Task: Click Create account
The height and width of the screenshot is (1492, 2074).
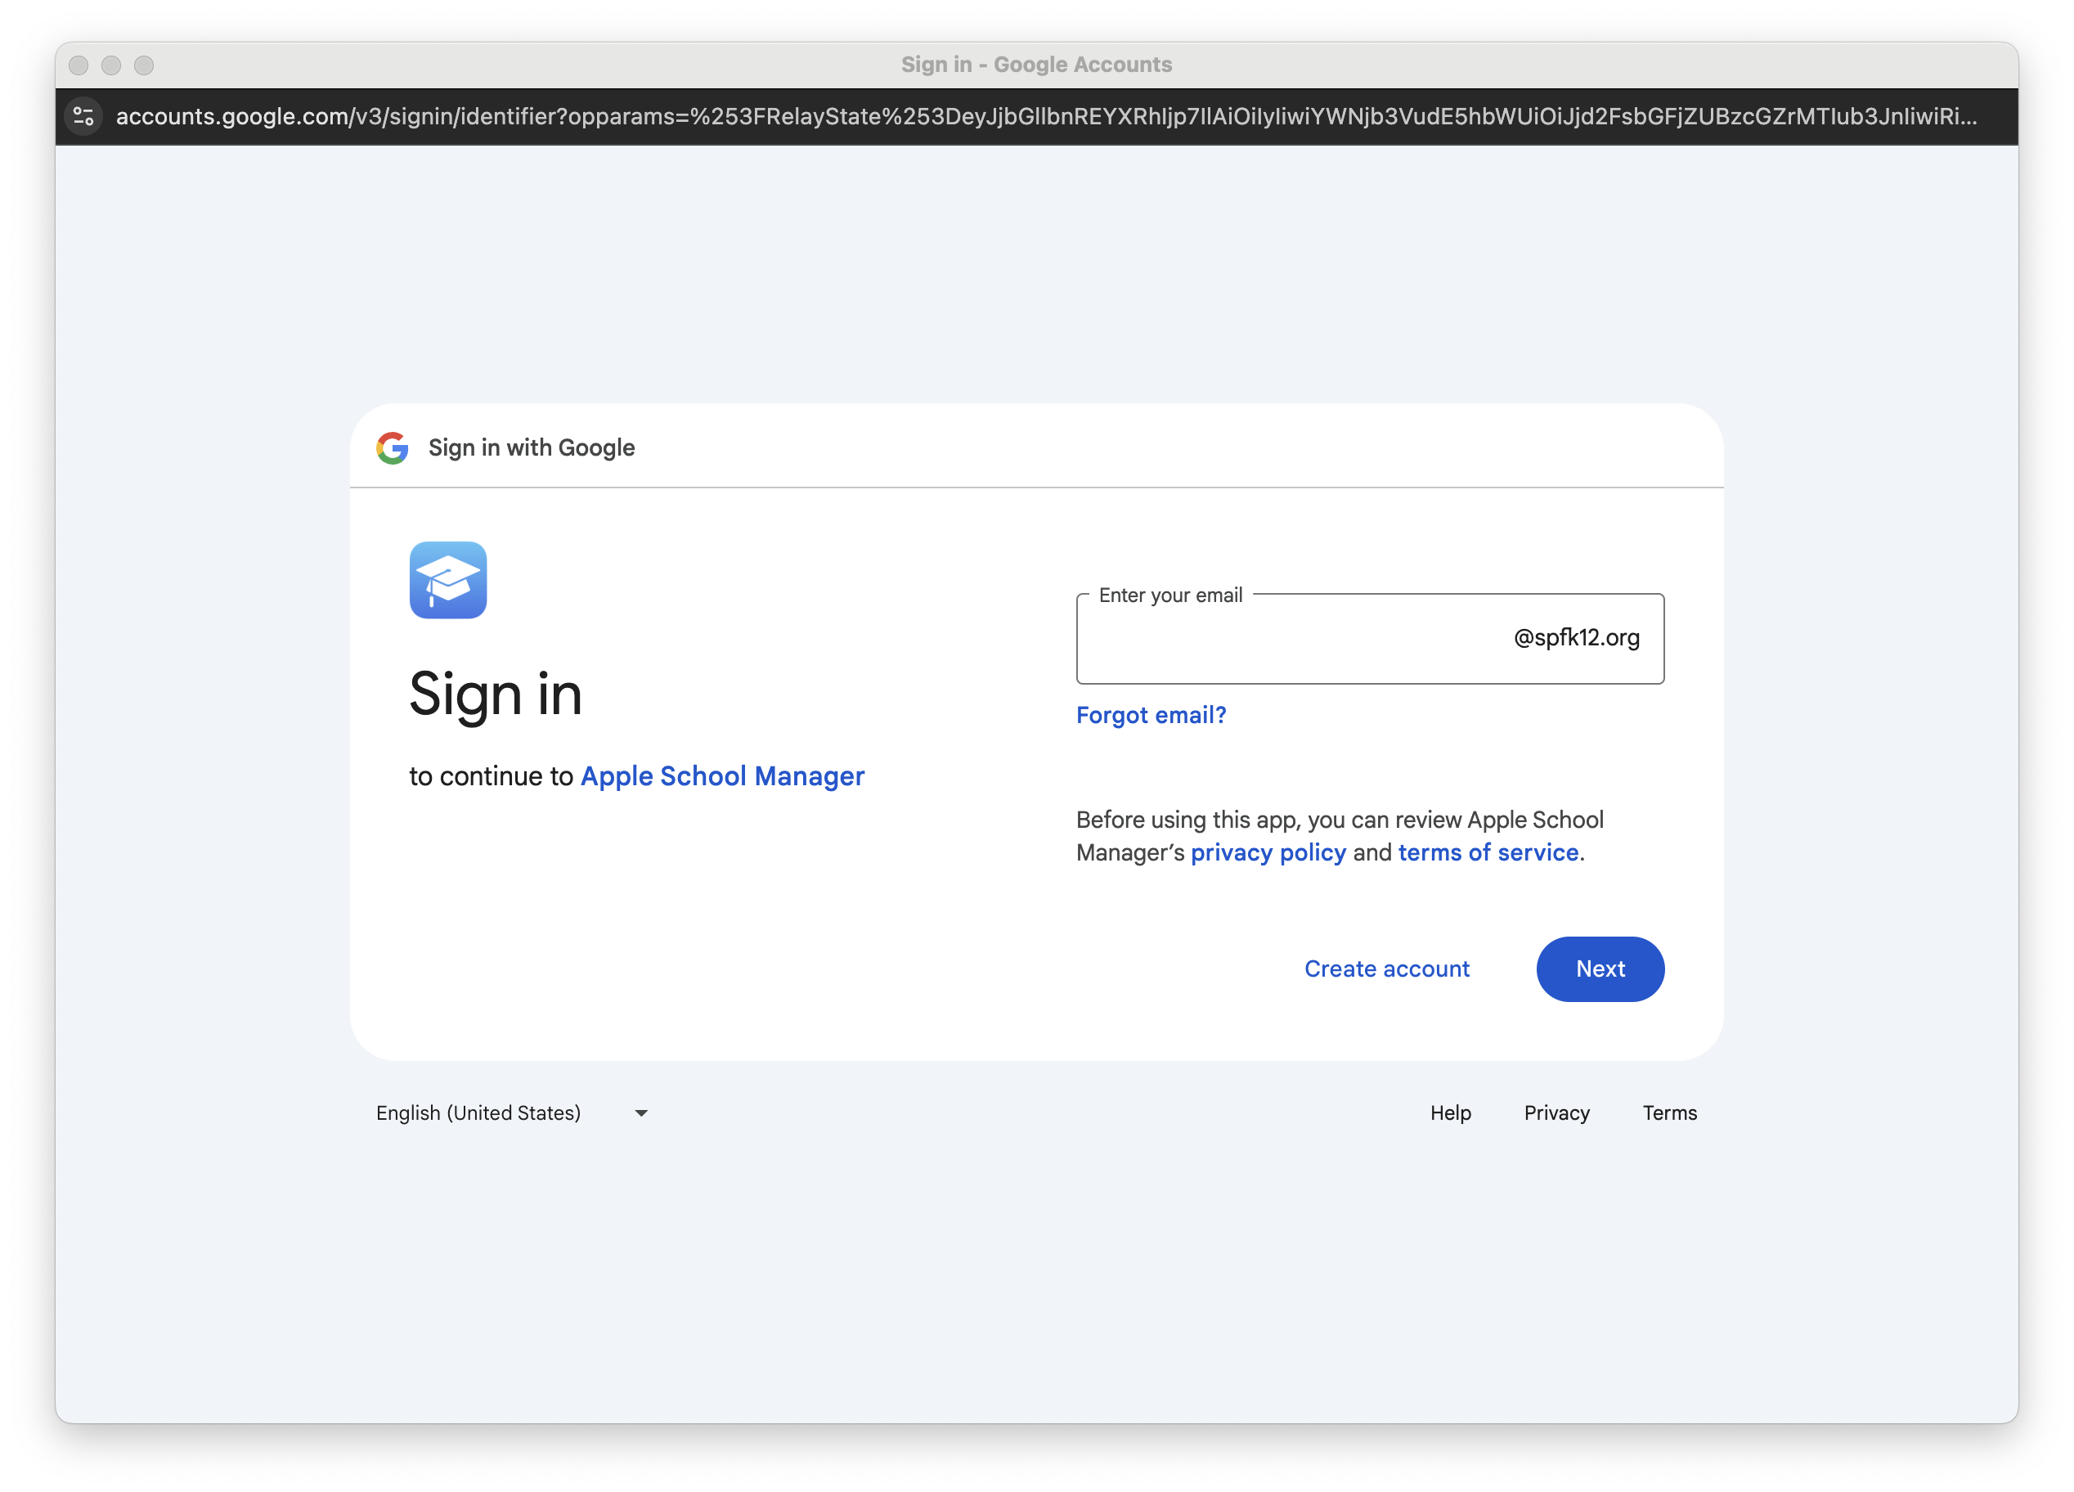Action: tap(1386, 968)
